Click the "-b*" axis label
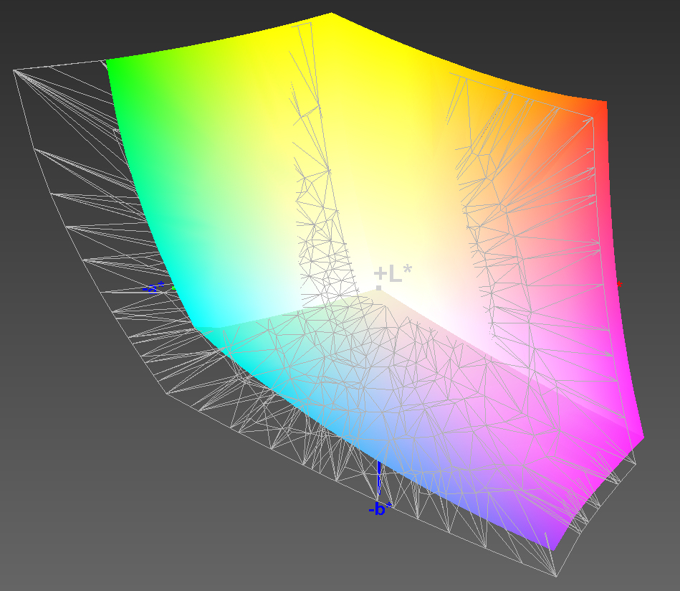 click(380, 509)
